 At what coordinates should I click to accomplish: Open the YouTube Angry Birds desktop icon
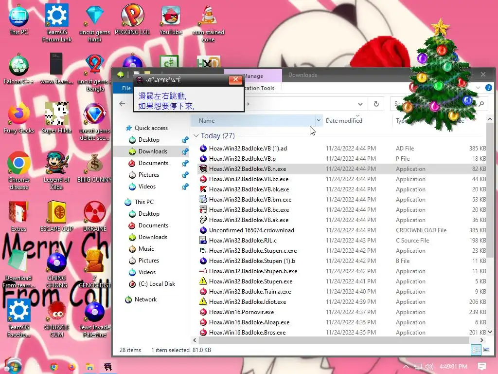(x=171, y=19)
